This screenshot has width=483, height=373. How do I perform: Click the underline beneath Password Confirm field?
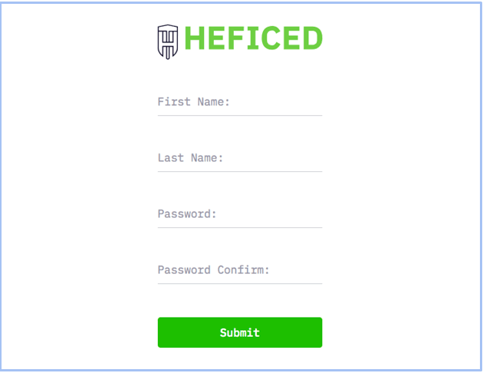[x=240, y=284]
